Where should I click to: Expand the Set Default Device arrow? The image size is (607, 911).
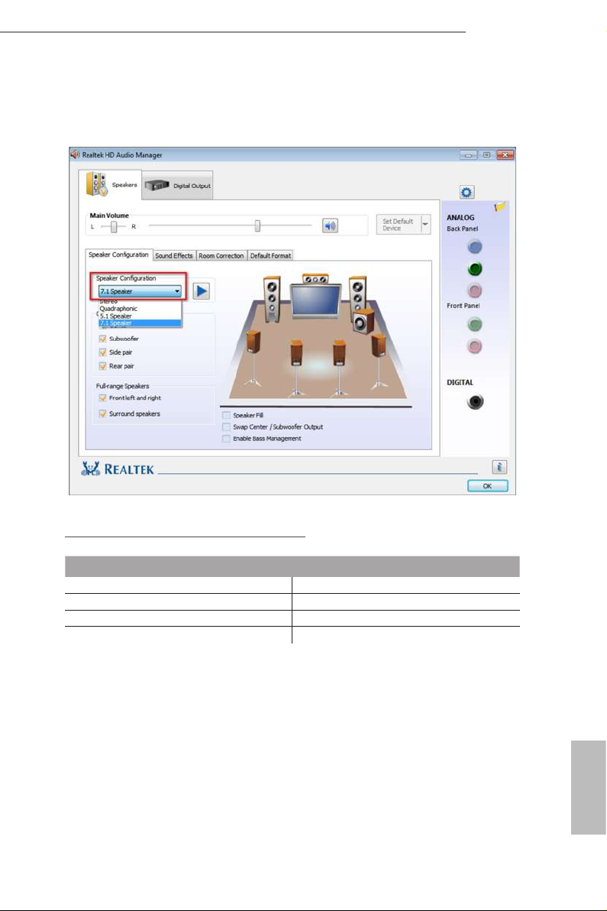click(425, 224)
